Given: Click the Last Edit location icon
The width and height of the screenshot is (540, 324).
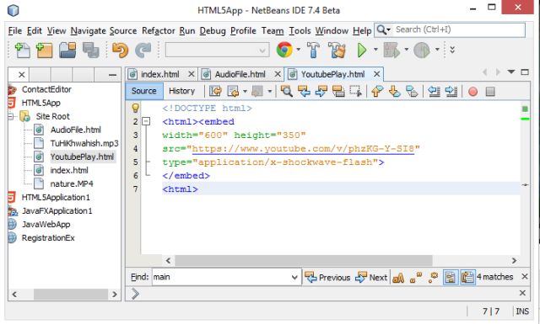Looking at the screenshot, I should point(216,91).
